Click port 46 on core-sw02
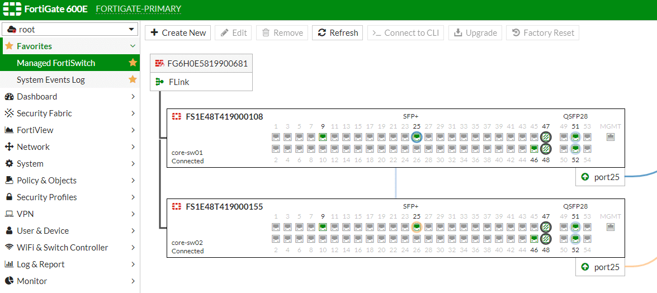Screen dimensions: 657x293 click(534, 239)
